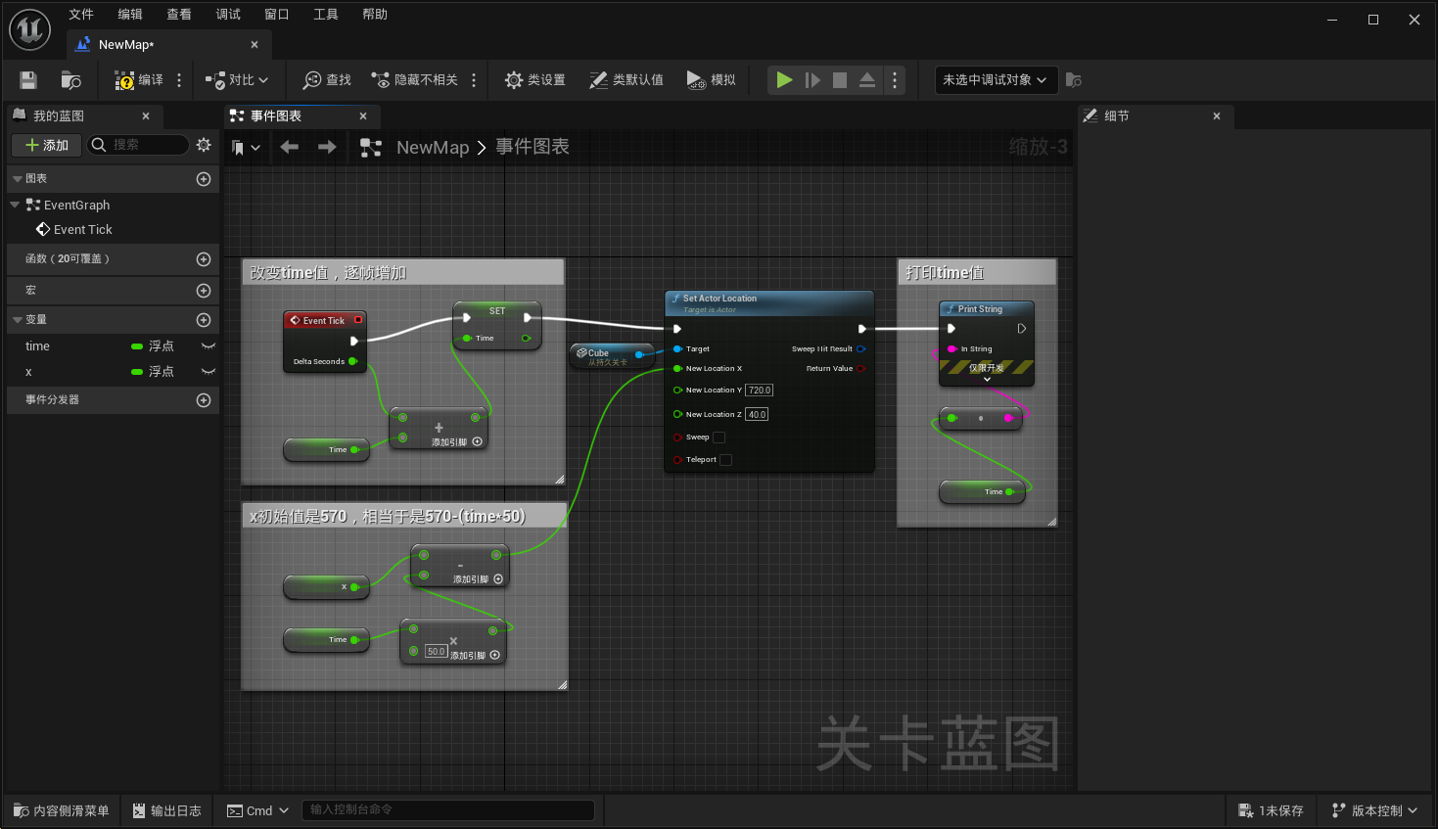The width and height of the screenshot is (1438, 829).
Task: Select the time variable
Action: click(x=37, y=346)
